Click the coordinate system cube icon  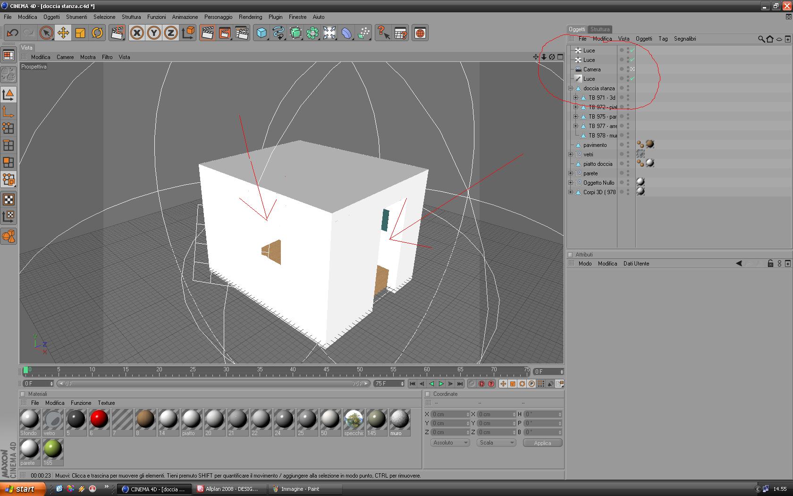(188, 33)
